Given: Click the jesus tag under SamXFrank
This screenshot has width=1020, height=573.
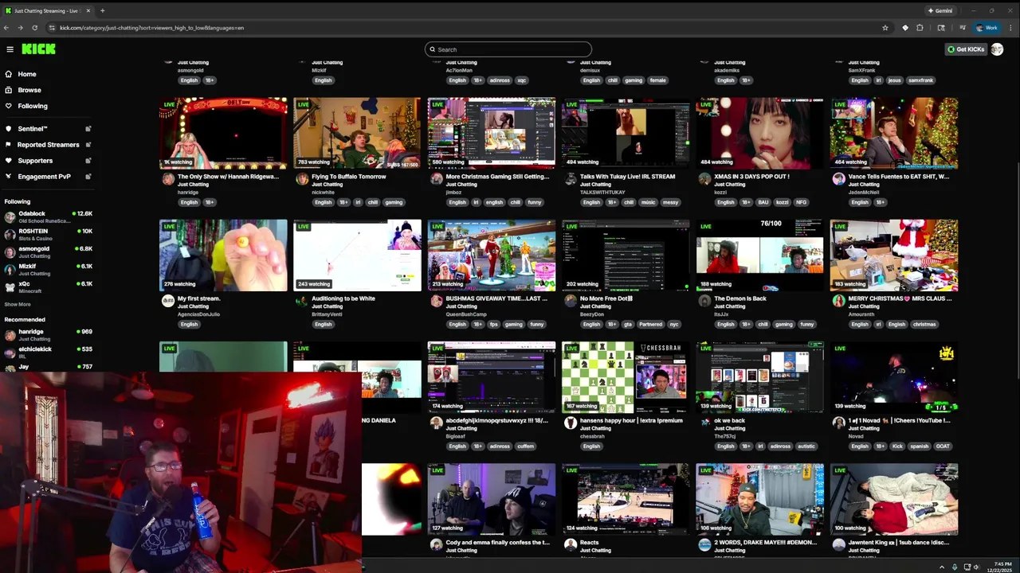Looking at the screenshot, I should point(894,80).
